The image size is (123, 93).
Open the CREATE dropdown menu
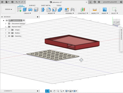pyautogui.click(x=27, y=13)
